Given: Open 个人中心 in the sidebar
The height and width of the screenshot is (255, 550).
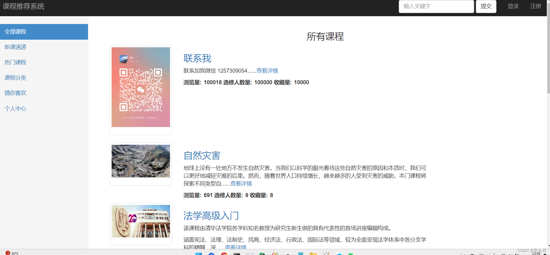Looking at the screenshot, I should pos(15,109).
